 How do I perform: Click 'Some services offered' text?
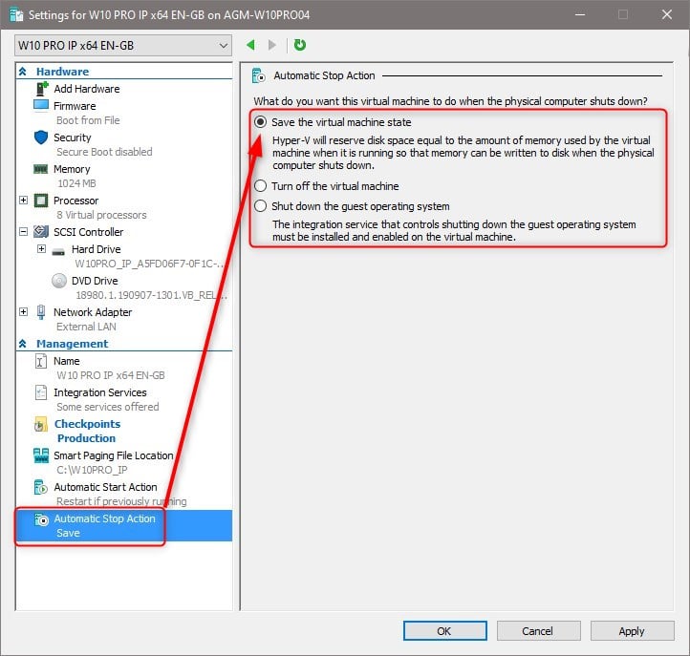(107, 407)
